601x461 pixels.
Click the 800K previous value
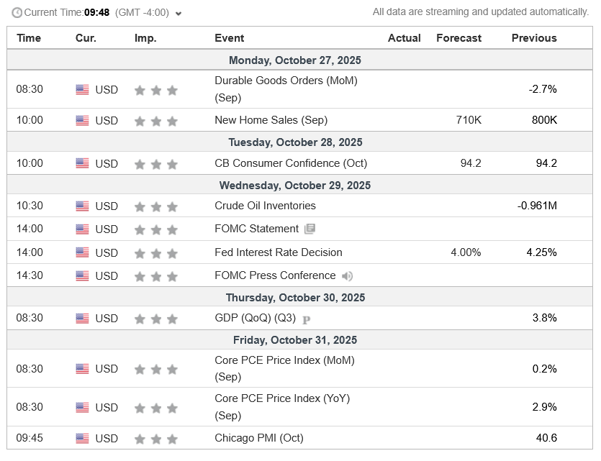(x=544, y=120)
